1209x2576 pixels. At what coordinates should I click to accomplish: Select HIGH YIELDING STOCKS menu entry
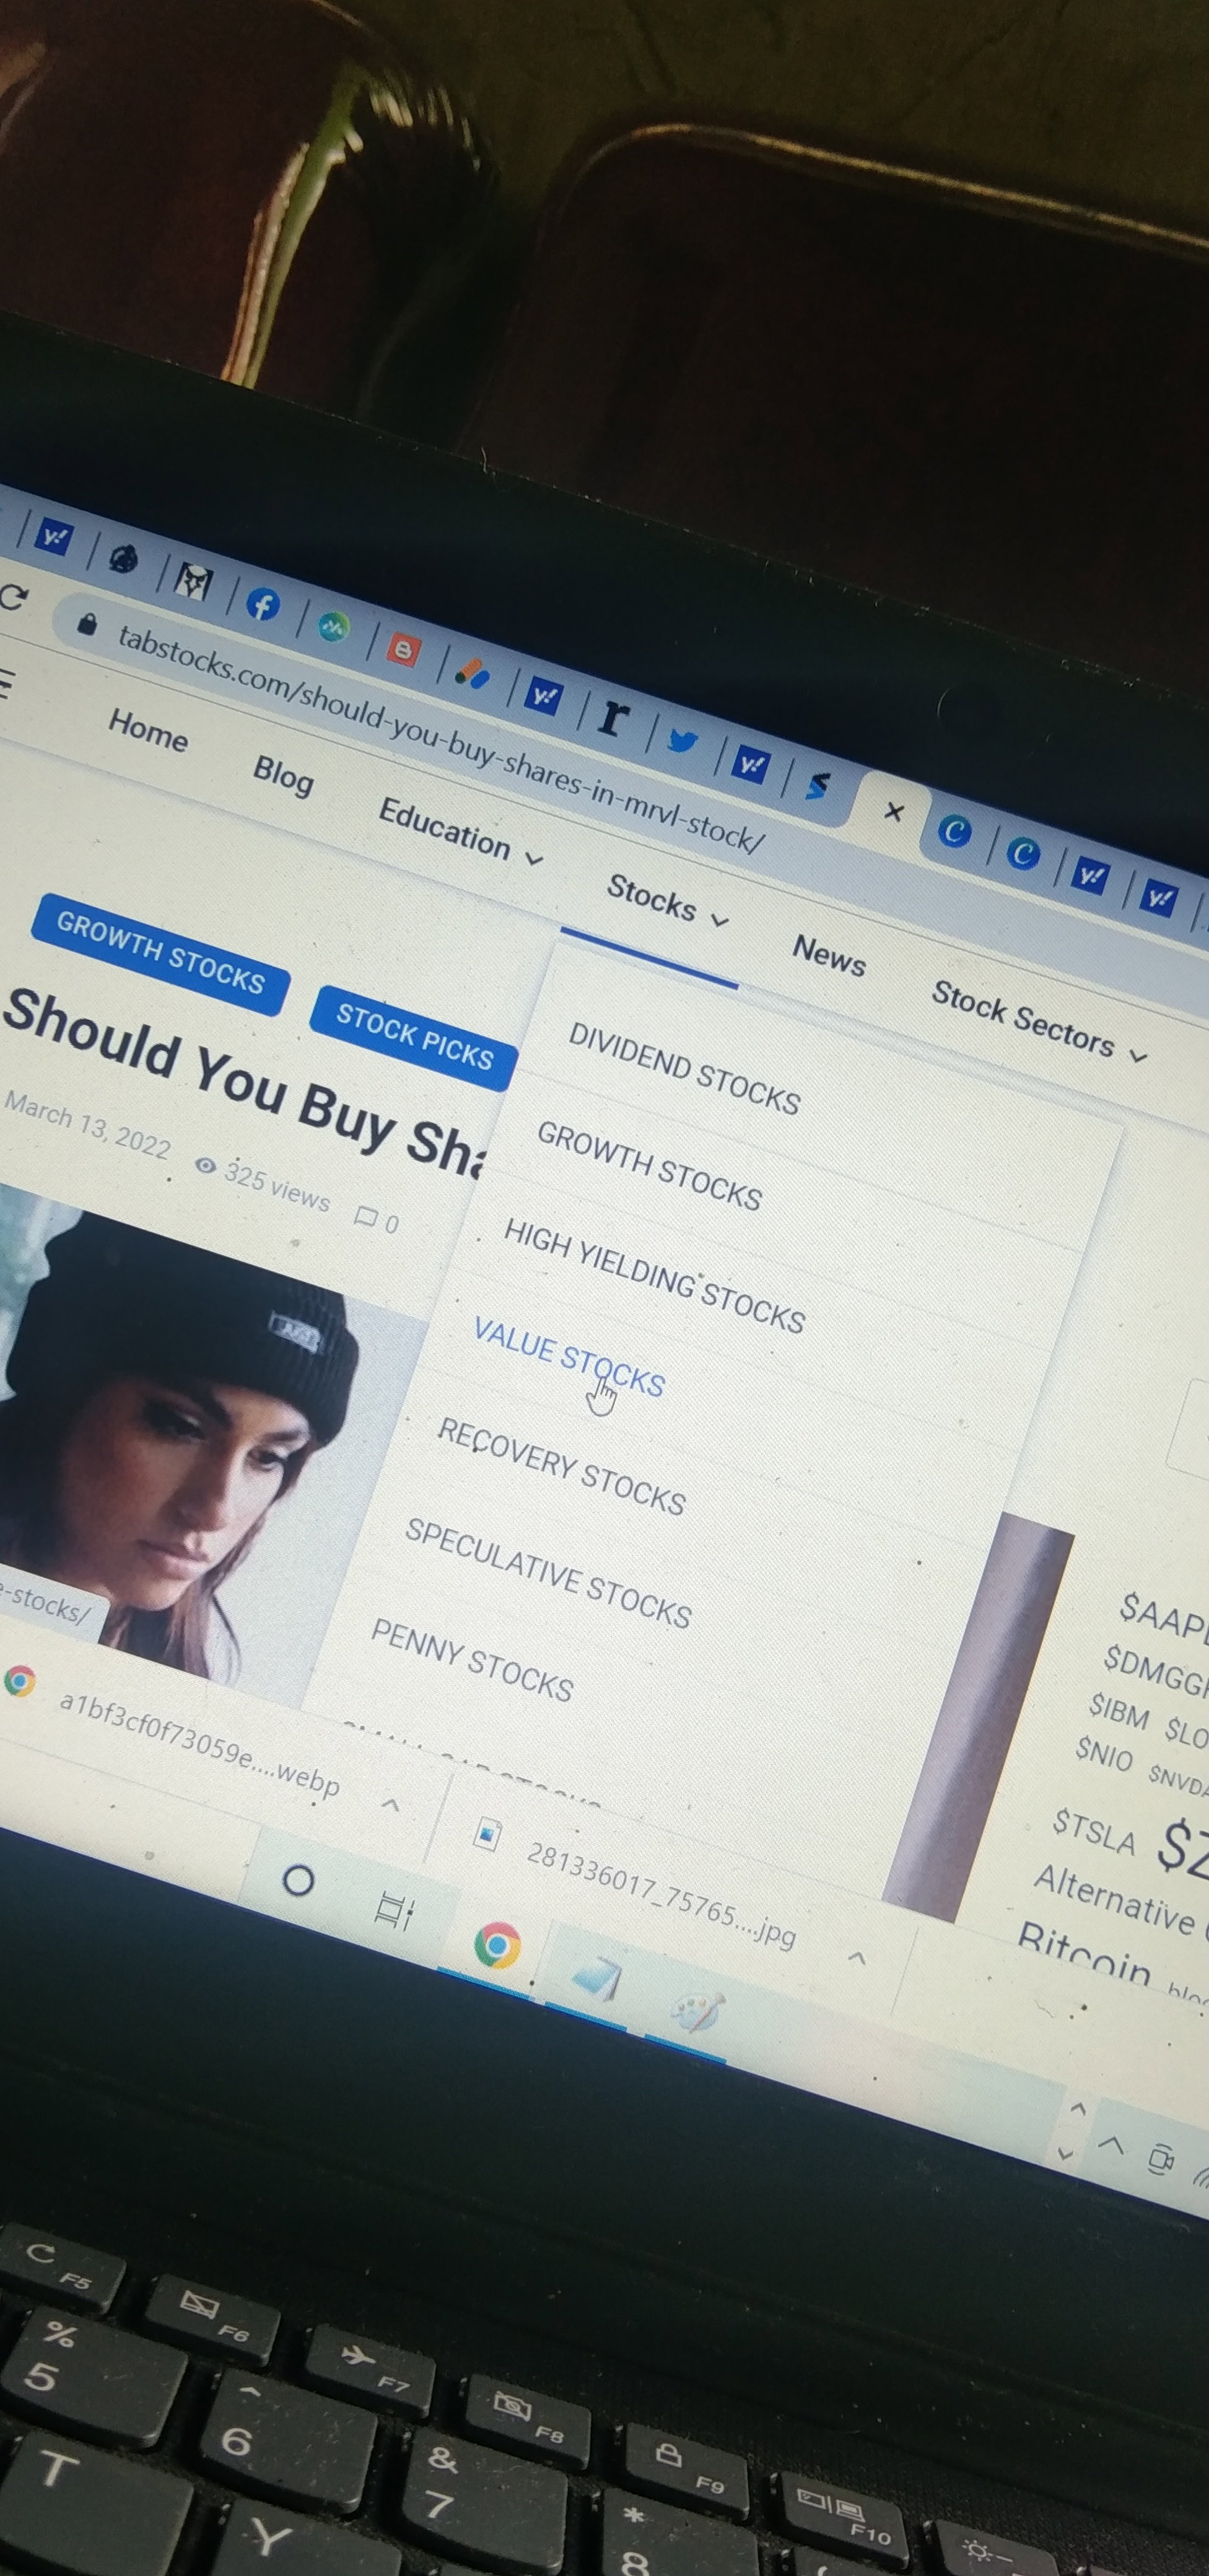click(654, 1276)
